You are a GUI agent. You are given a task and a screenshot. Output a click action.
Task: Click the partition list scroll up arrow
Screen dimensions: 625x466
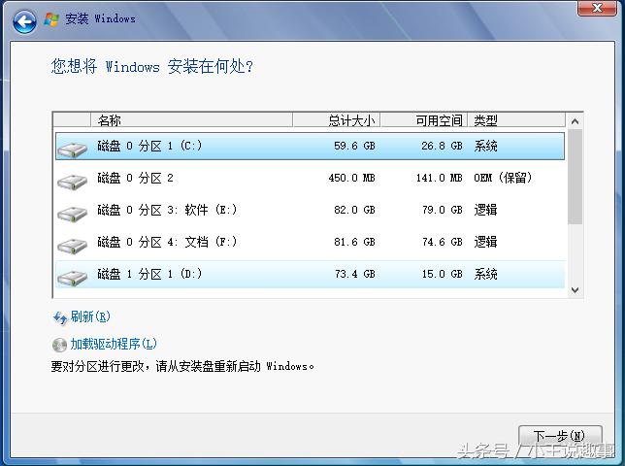pyautogui.click(x=575, y=121)
